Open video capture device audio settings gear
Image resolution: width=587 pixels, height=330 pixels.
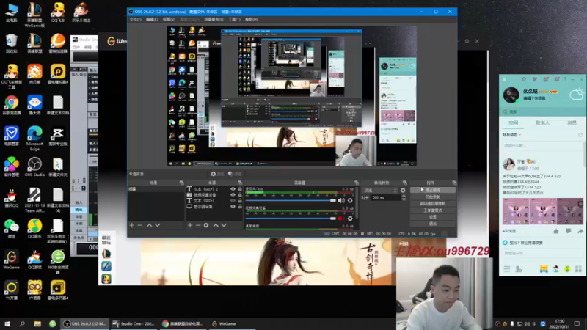click(350, 219)
